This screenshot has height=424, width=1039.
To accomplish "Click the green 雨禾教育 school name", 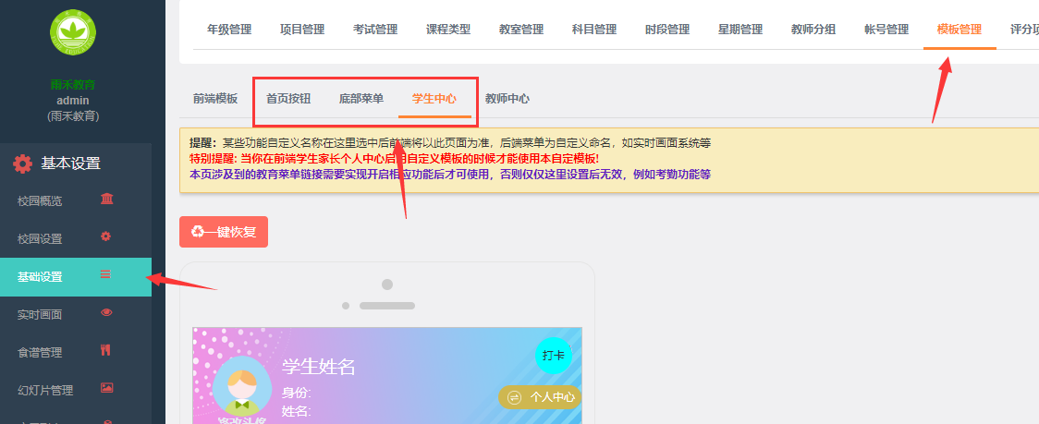I will click(x=73, y=85).
